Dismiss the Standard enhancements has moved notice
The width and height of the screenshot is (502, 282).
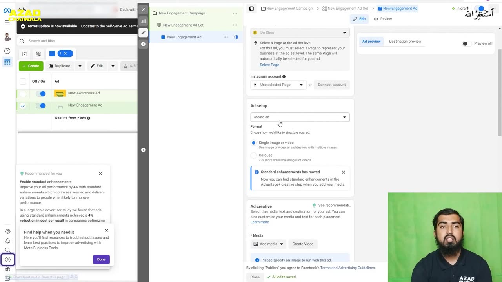click(x=344, y=172)
